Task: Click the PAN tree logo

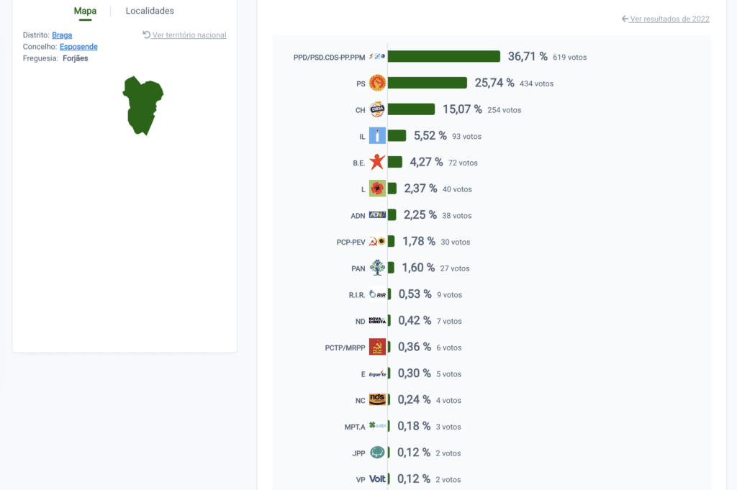Action: (x=377, y=268)
